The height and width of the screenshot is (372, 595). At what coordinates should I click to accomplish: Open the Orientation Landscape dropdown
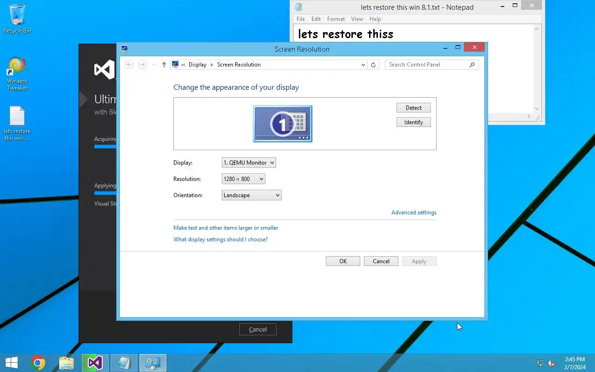pos(251,195)
